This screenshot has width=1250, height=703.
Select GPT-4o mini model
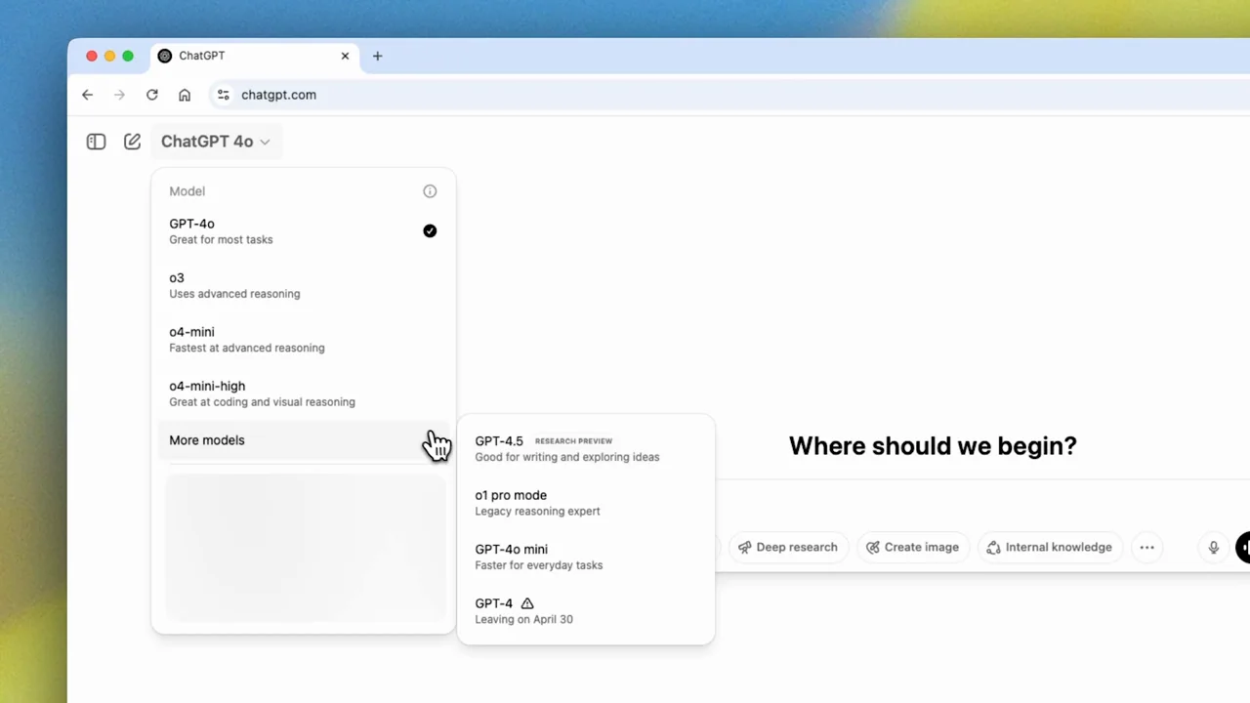coord(586,557)
